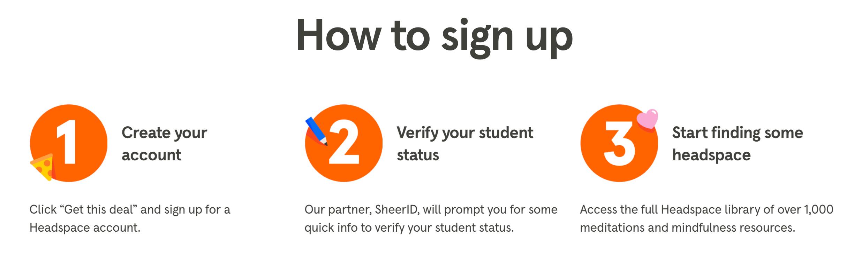Click 'quick info to verify your student status' line
This screenshot has width=862, height=256.
pos(409,228)
